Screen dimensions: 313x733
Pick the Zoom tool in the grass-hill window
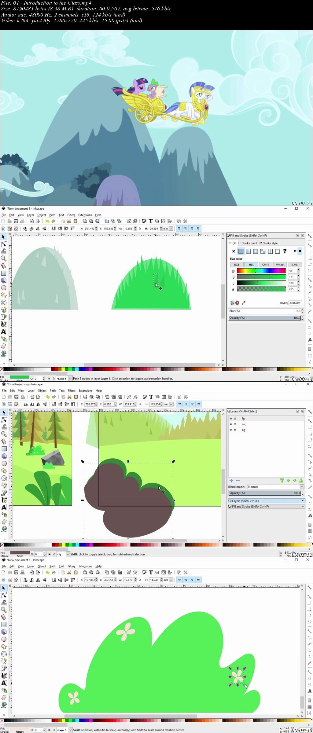pos(4,258)
